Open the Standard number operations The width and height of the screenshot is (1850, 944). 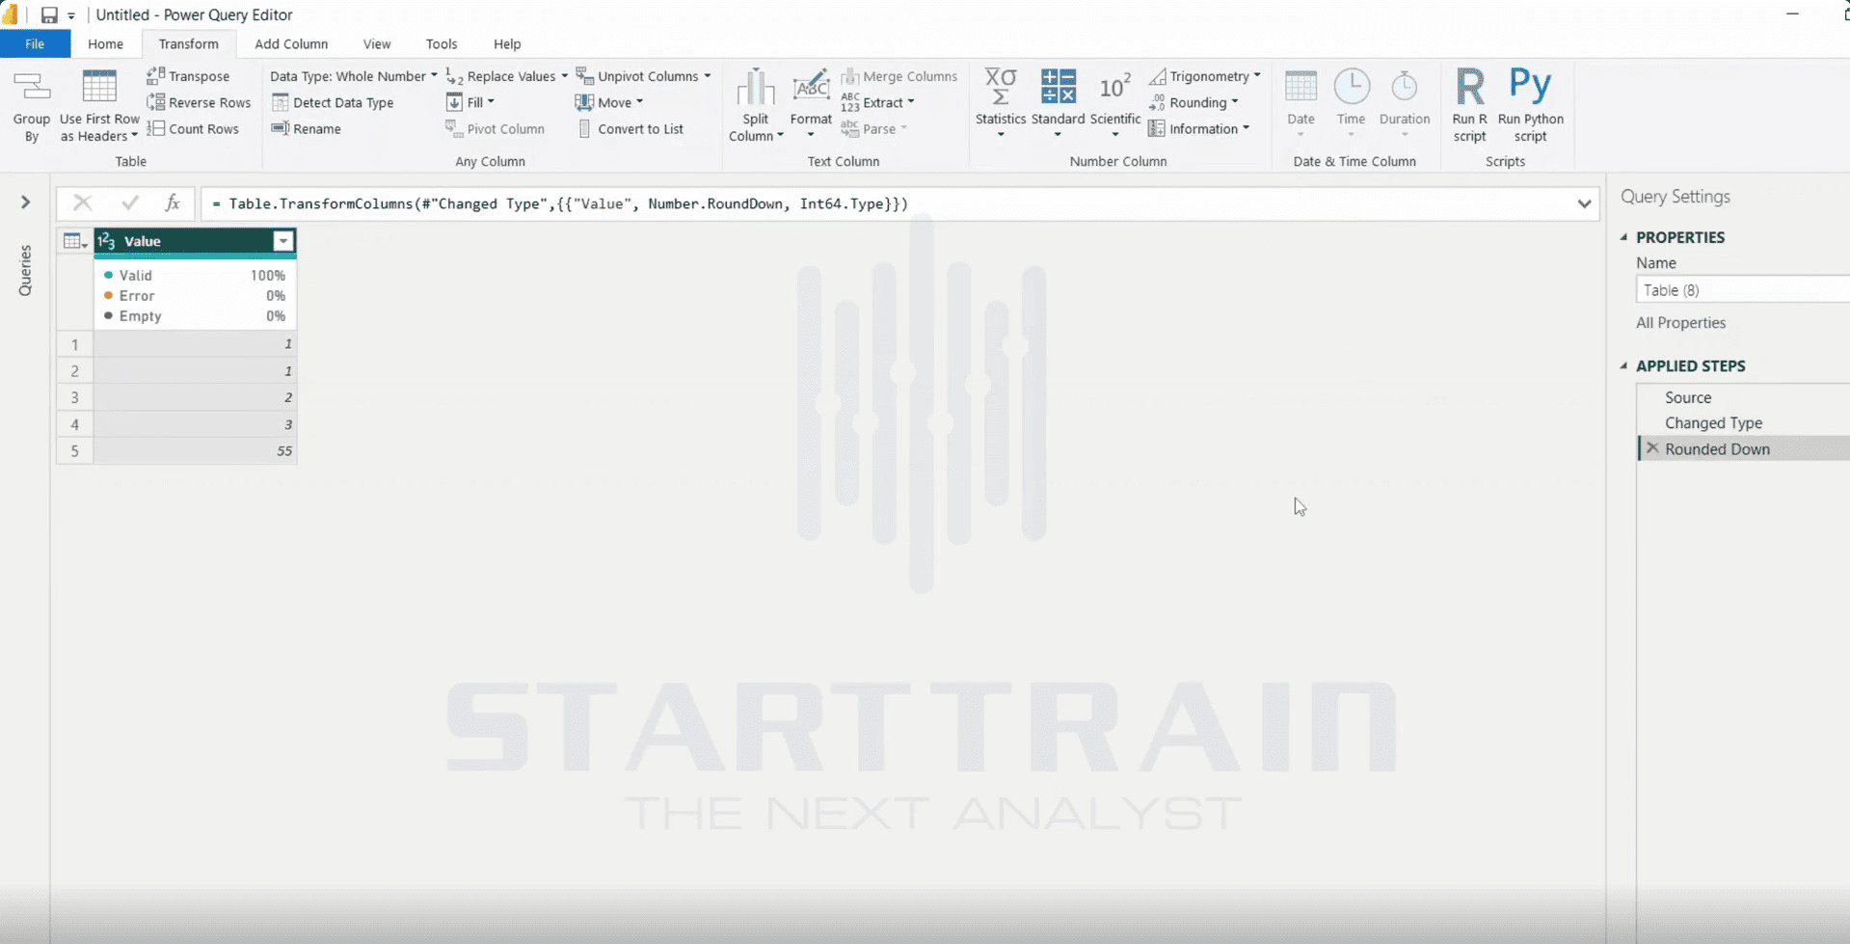click(x=1058, y=104)
